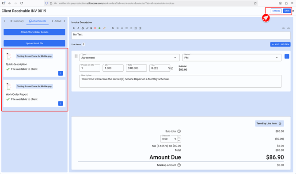Grab the line item drag handle

[76, 56]
